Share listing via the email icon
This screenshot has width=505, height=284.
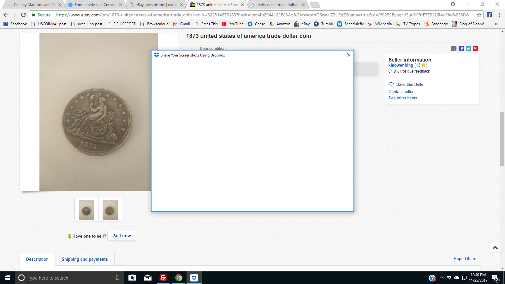[x=454, y=49]
